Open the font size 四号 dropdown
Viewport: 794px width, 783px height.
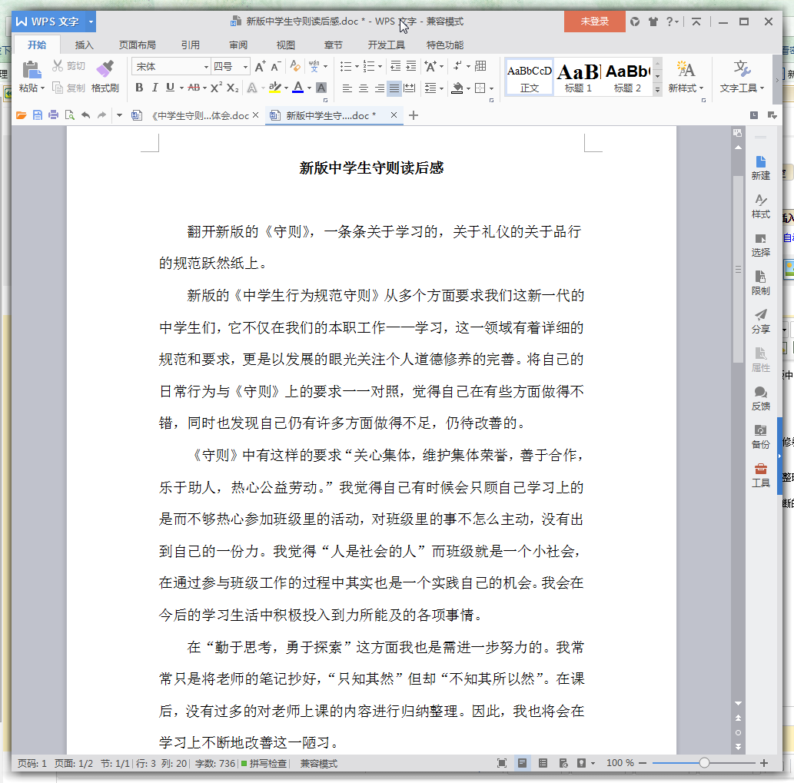point(246,67)
